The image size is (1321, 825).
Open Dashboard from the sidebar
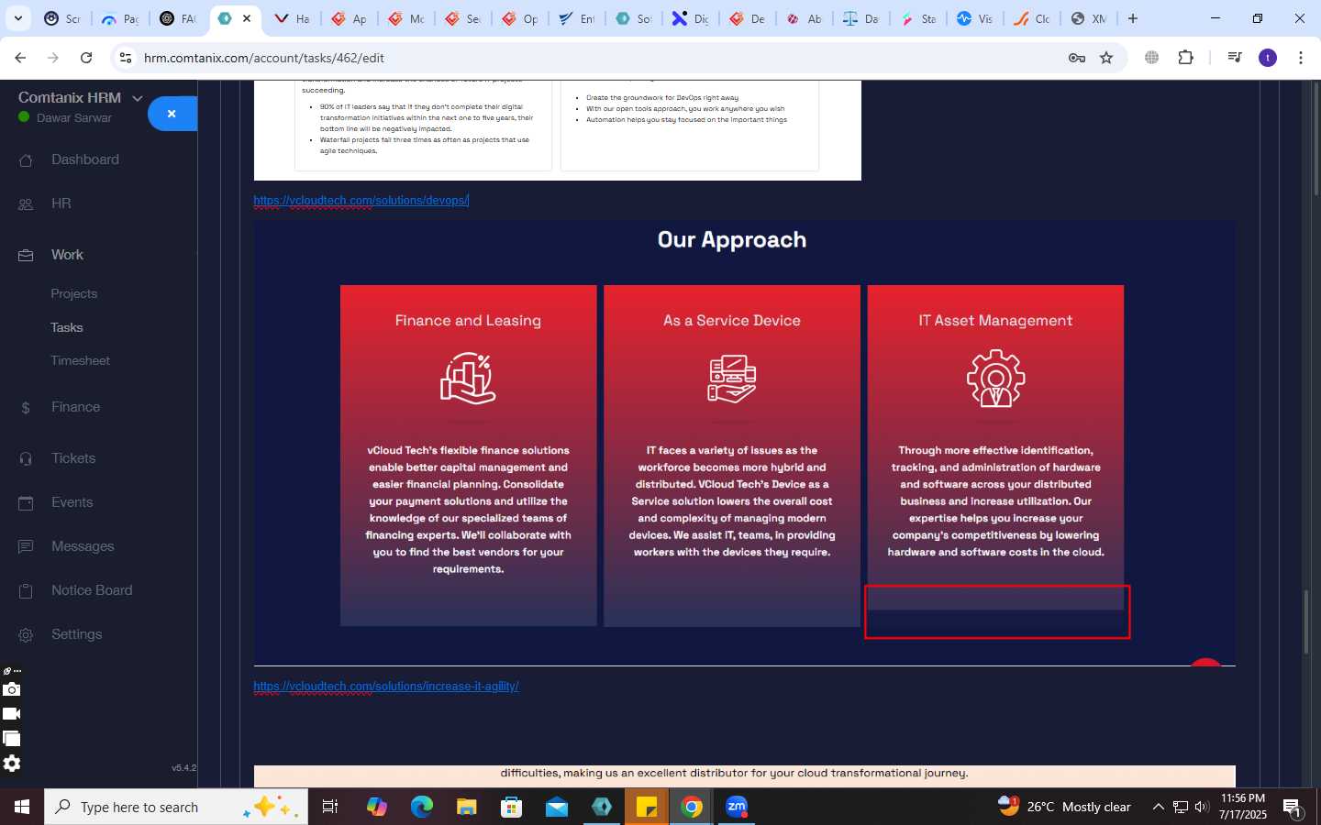pyautogui.click(x=85, y=159)
